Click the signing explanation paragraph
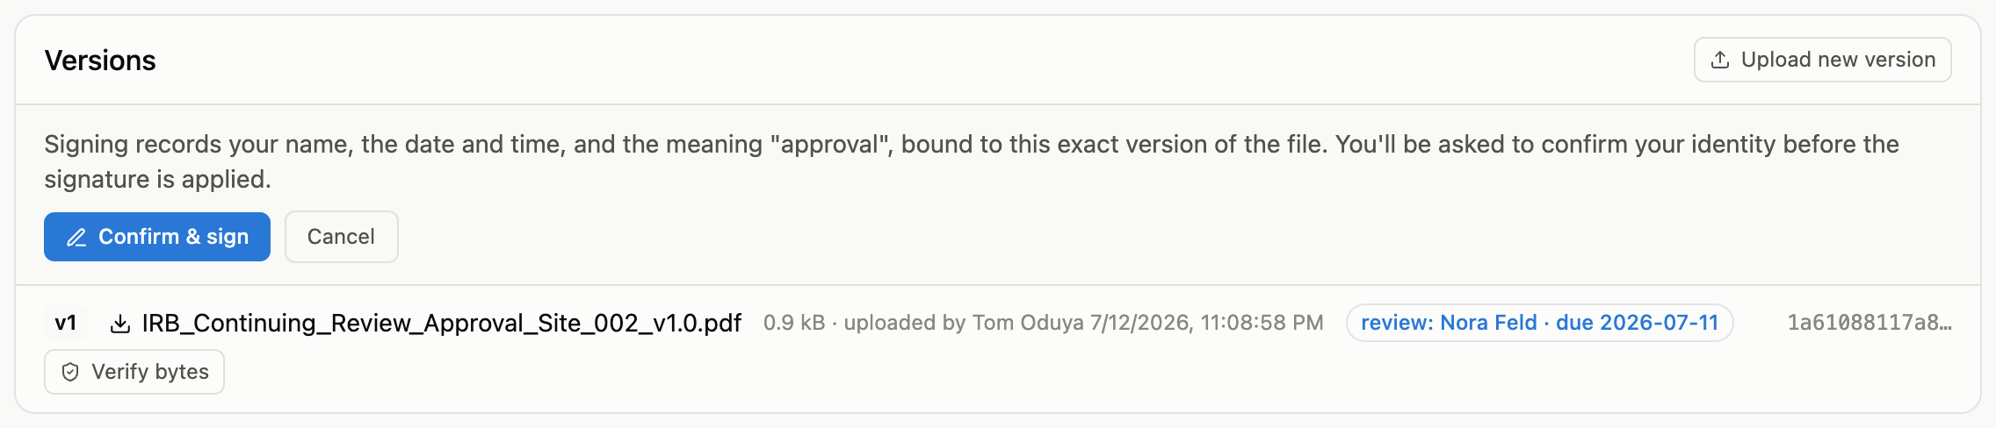 coord(972,161)
